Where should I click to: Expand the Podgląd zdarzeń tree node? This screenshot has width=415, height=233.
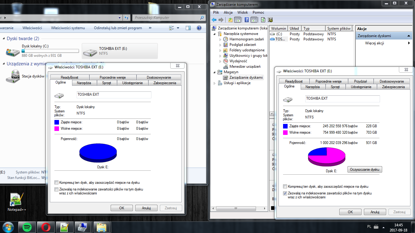pyautogui.click(x=220, y=45)
